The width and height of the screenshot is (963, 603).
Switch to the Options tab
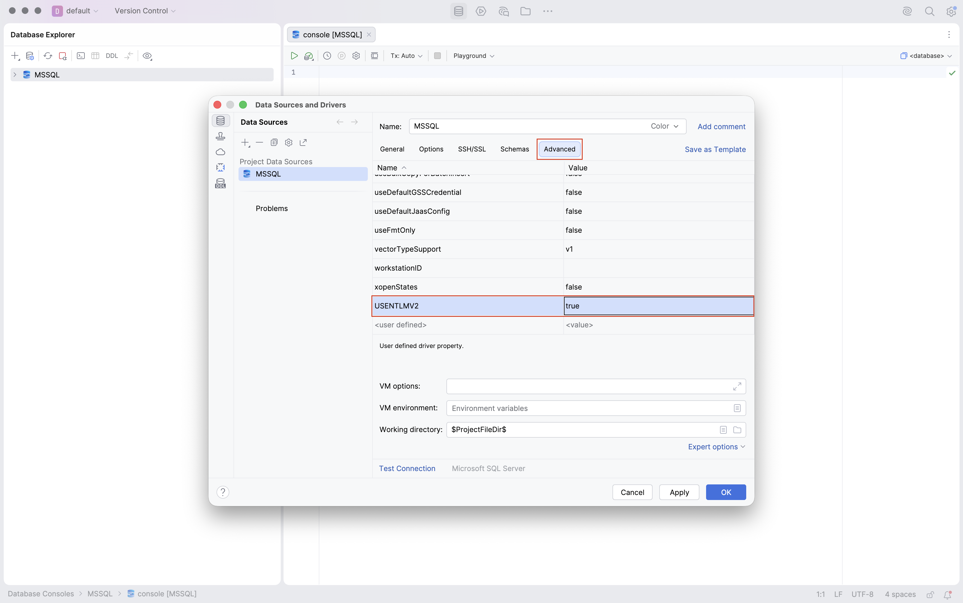pyautogui.click(x=431, y=149)
